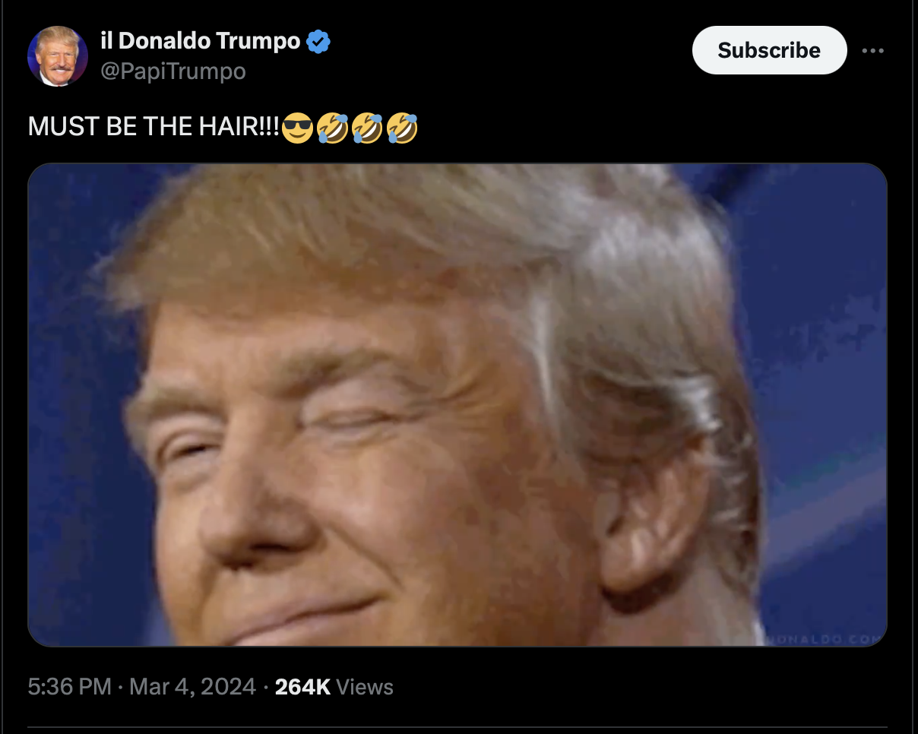Click the last rolling-laughing emoji
This screenshot has width=918, height=734.
click(402, 128)
